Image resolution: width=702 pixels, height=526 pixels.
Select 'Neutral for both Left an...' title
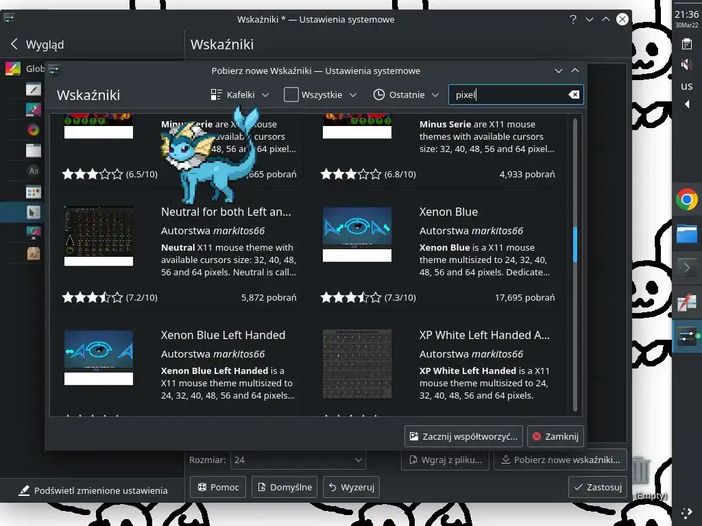pyautogui.click(x=226, y=212)
